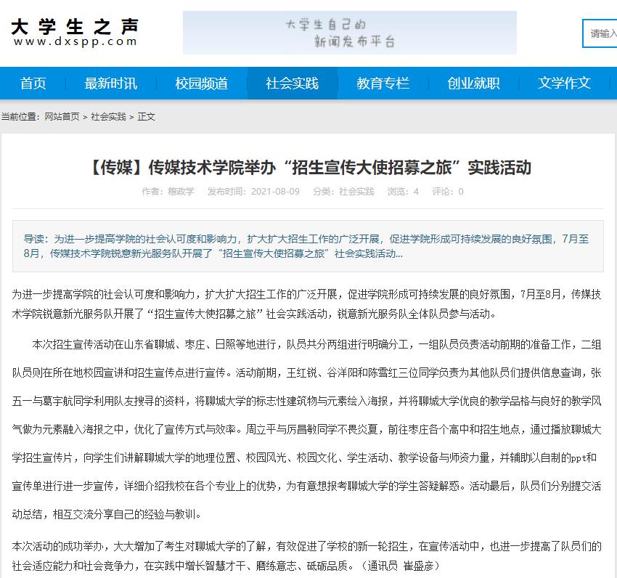Screen dimensions: 617x578
Task: Click the 浏览: 4 view count
Action: tap(403, 192)
